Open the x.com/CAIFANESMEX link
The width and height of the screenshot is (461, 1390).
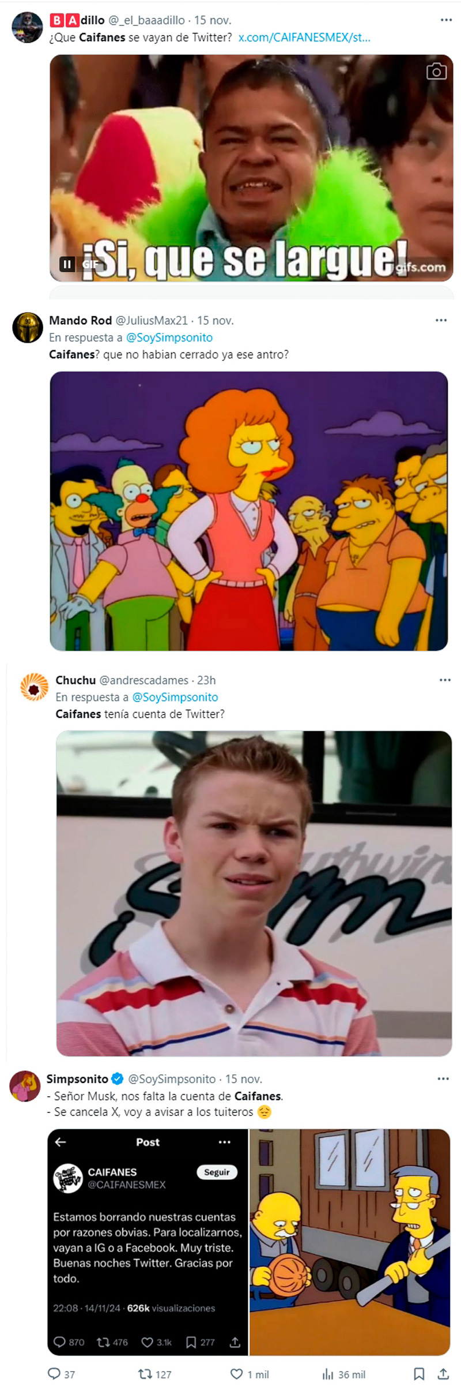click(x=304, y=38)
